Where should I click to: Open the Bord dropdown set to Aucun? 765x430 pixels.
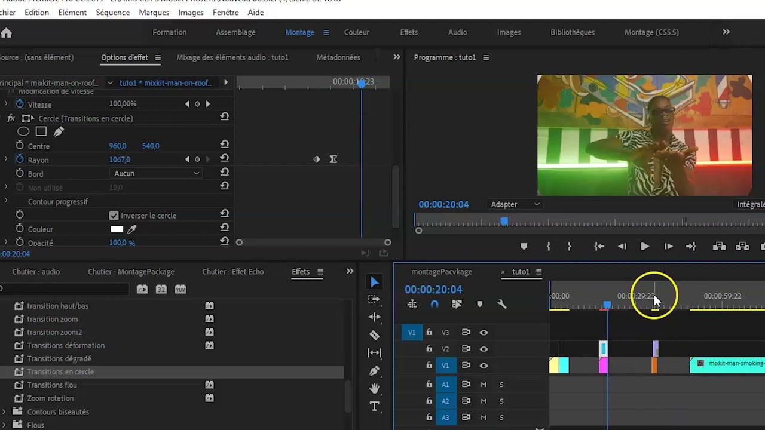tap(157, 173)
